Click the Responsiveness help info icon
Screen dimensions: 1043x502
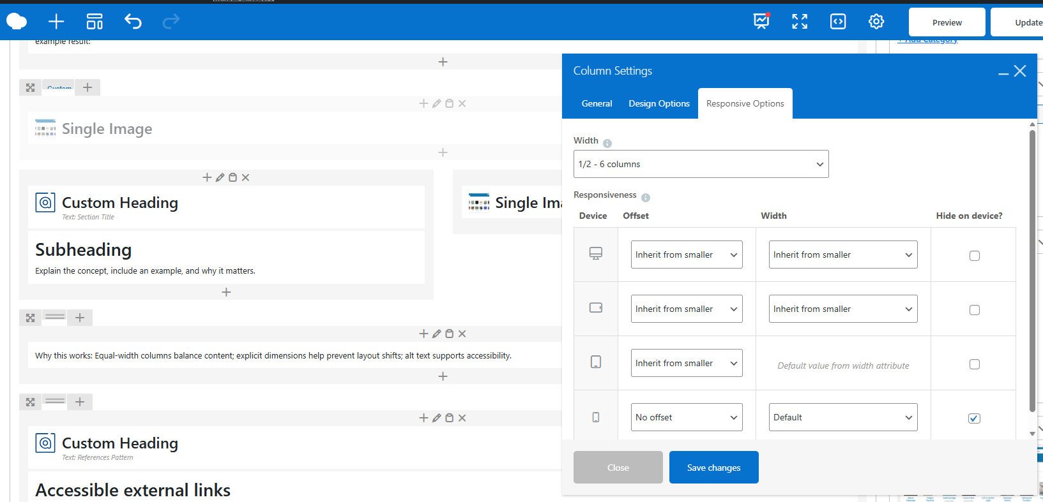646,198
